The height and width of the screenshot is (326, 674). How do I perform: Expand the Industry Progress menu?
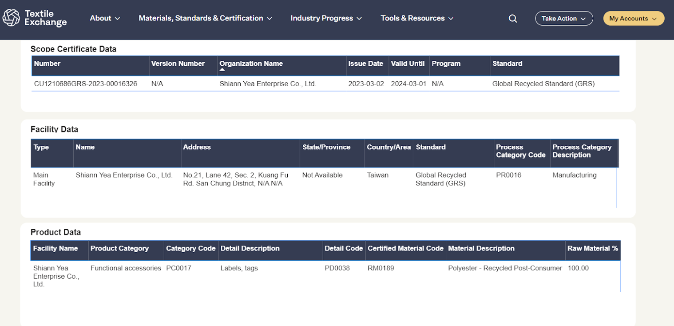[326, 18]
